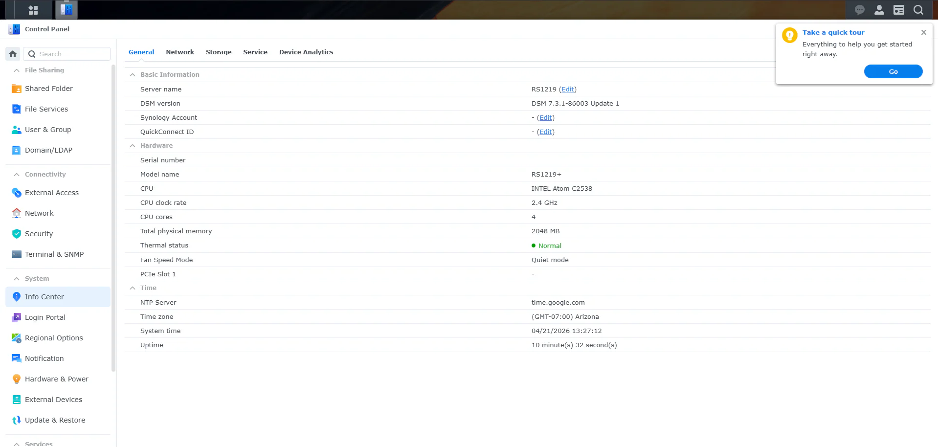938x447 pixels.
Task: Click the Control Panel home icon
Action: pos(13,54)
